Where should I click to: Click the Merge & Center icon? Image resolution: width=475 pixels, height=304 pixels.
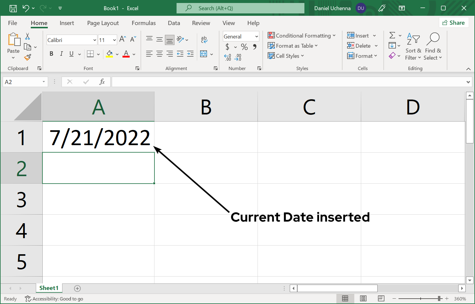[x=204, y=54]
